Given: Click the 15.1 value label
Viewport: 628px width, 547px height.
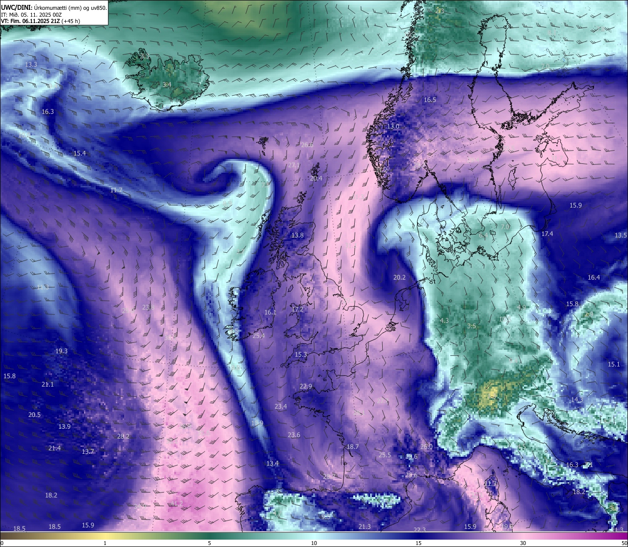Looking at the screenshot, I should (x=614, y=365).
